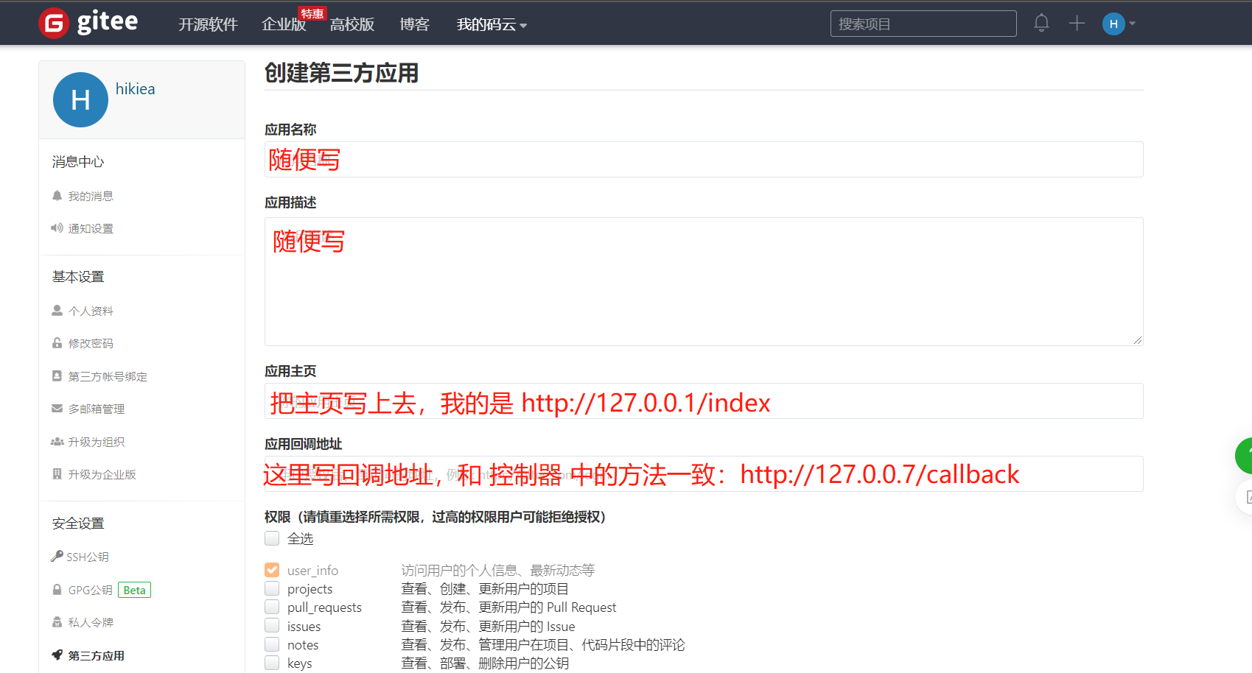Click the 第三方应用 sidebar icon
This screenshot has width=1252, height=673.
pos(57,655)
